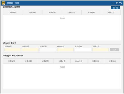Select 发票状态 header in UKey inventory table
The height and width of the screenshot is (94, 124).
pyautogui.click(x=112, y=61)
